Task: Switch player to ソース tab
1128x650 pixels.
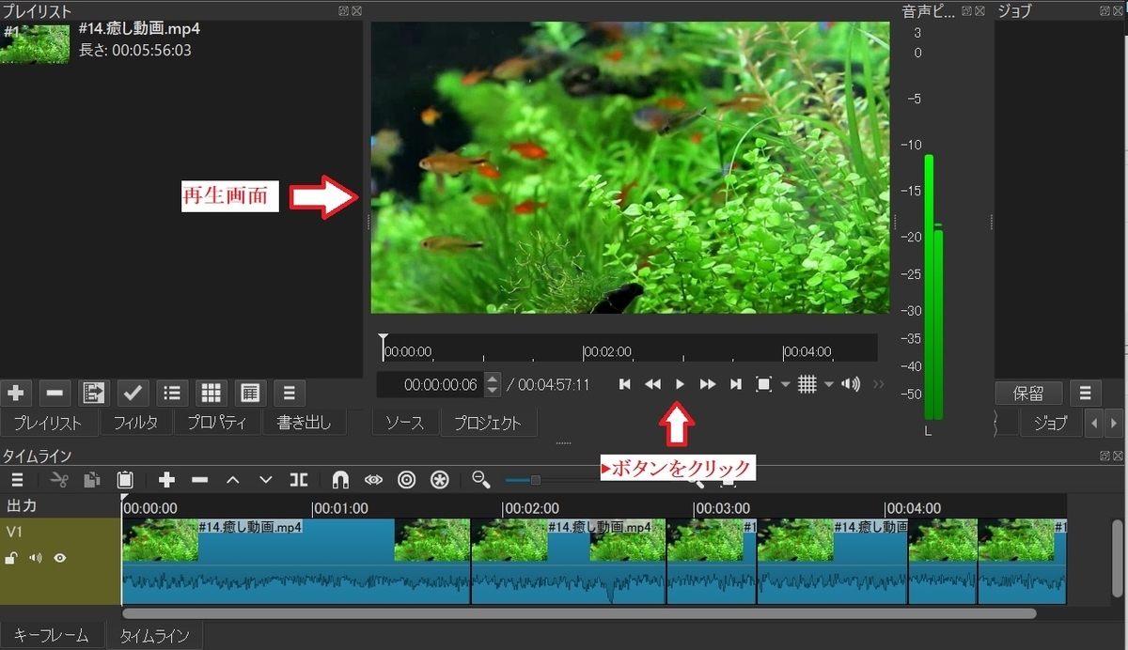Action: point(406,423)
